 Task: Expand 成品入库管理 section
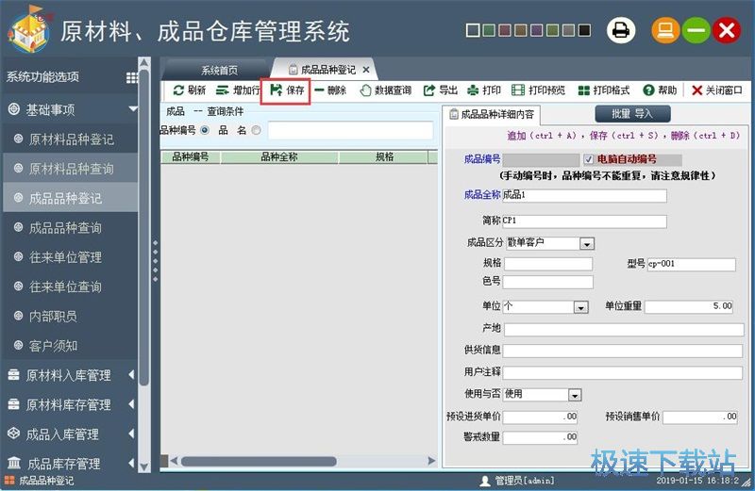point(131,434)
